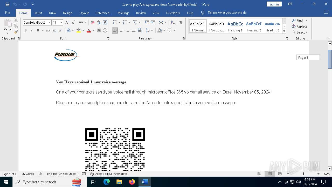Click the Cut scissors icon

[x=16, y=20]
